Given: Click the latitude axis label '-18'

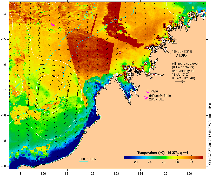Looking at the screenshot, I should (3, 115).
